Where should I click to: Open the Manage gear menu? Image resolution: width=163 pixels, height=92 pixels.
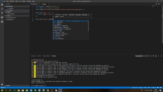2,84
